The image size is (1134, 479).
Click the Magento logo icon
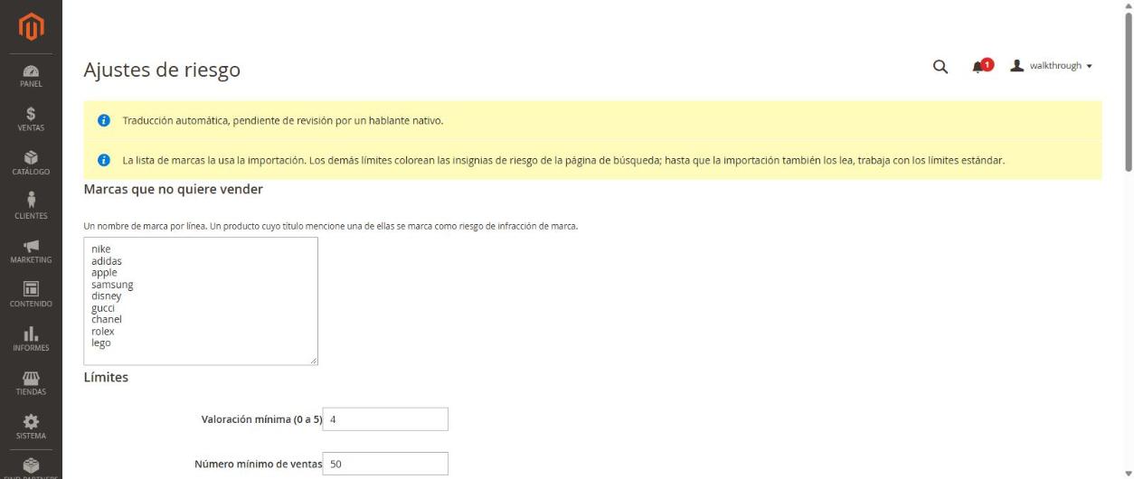31,27
